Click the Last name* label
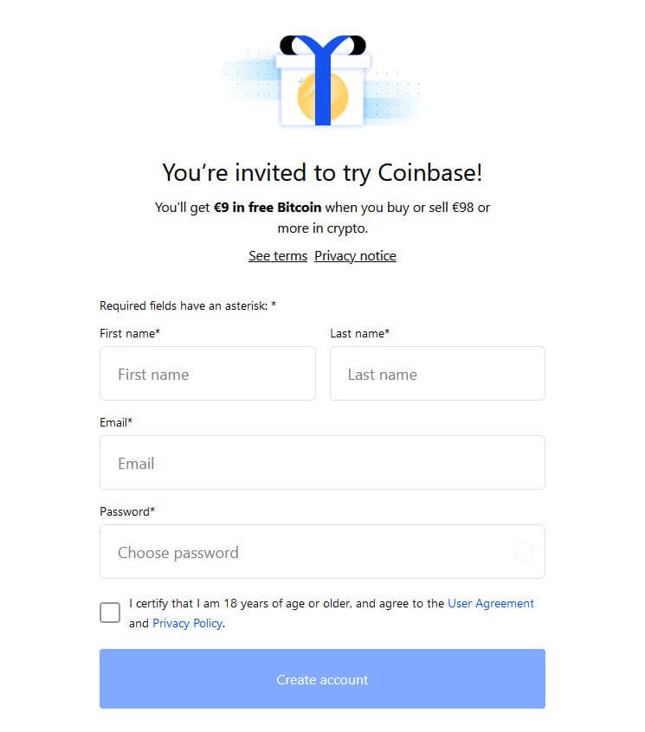 pos(359,333)
